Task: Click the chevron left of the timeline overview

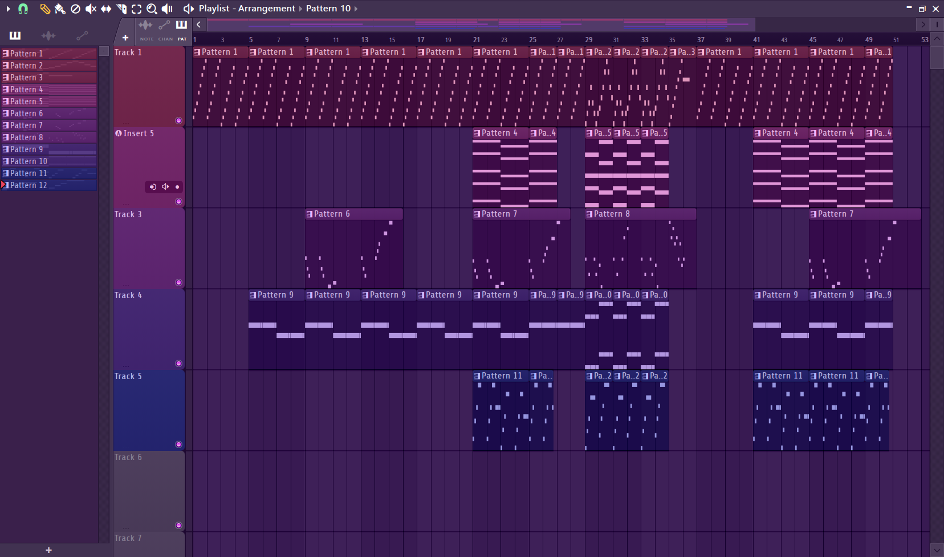Action: click(x=198, y=24)
